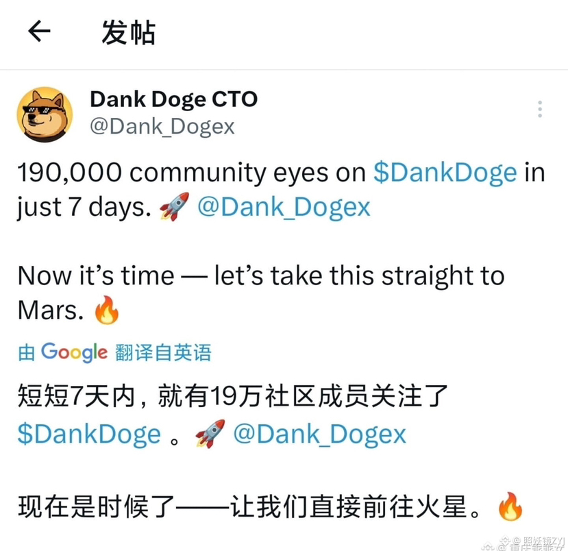Tap the fire emoji after 火星
The image size is (568, 551).
point(510,506)
